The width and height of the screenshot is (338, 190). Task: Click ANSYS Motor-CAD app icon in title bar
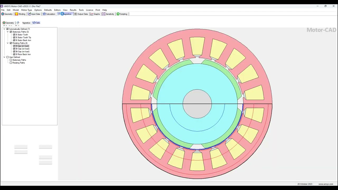pyautogui.click(x=2, y=6)
